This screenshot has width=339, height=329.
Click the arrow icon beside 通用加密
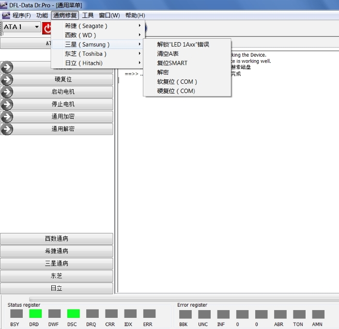[7, 117]
